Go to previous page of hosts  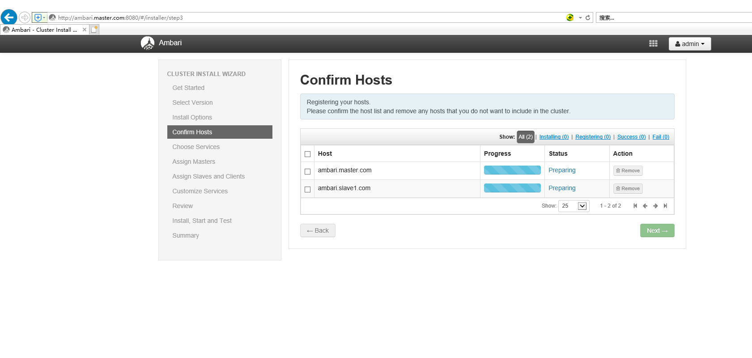tap(645, 206)
